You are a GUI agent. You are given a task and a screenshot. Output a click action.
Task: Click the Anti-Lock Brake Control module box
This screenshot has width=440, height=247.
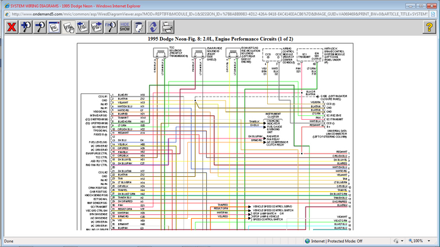tap(310, 55)
